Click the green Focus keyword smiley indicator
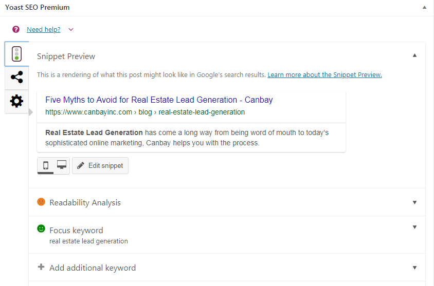The height and width of the screenshot is (286, 434). point(41,228)
